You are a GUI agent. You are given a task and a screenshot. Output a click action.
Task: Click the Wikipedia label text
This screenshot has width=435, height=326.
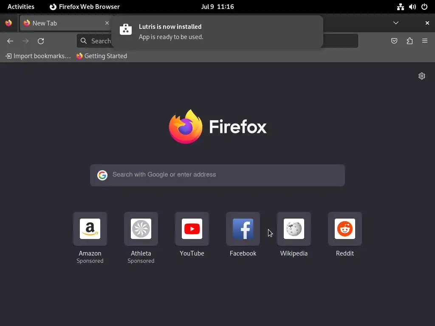[x=294, y=253]
